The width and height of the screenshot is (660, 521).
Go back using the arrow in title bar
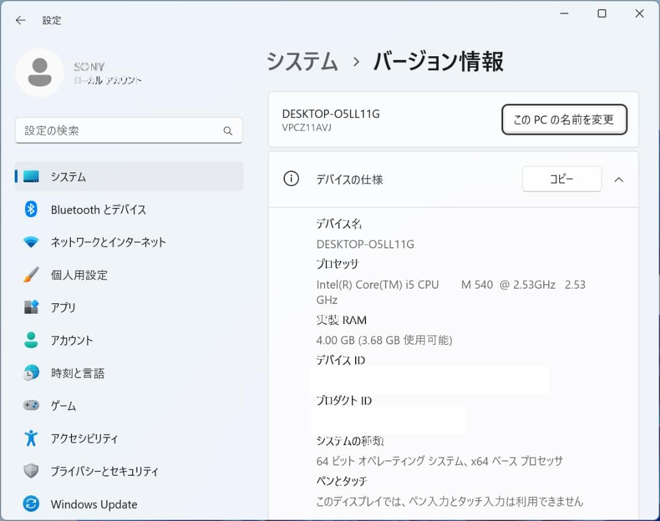[20, 20]
